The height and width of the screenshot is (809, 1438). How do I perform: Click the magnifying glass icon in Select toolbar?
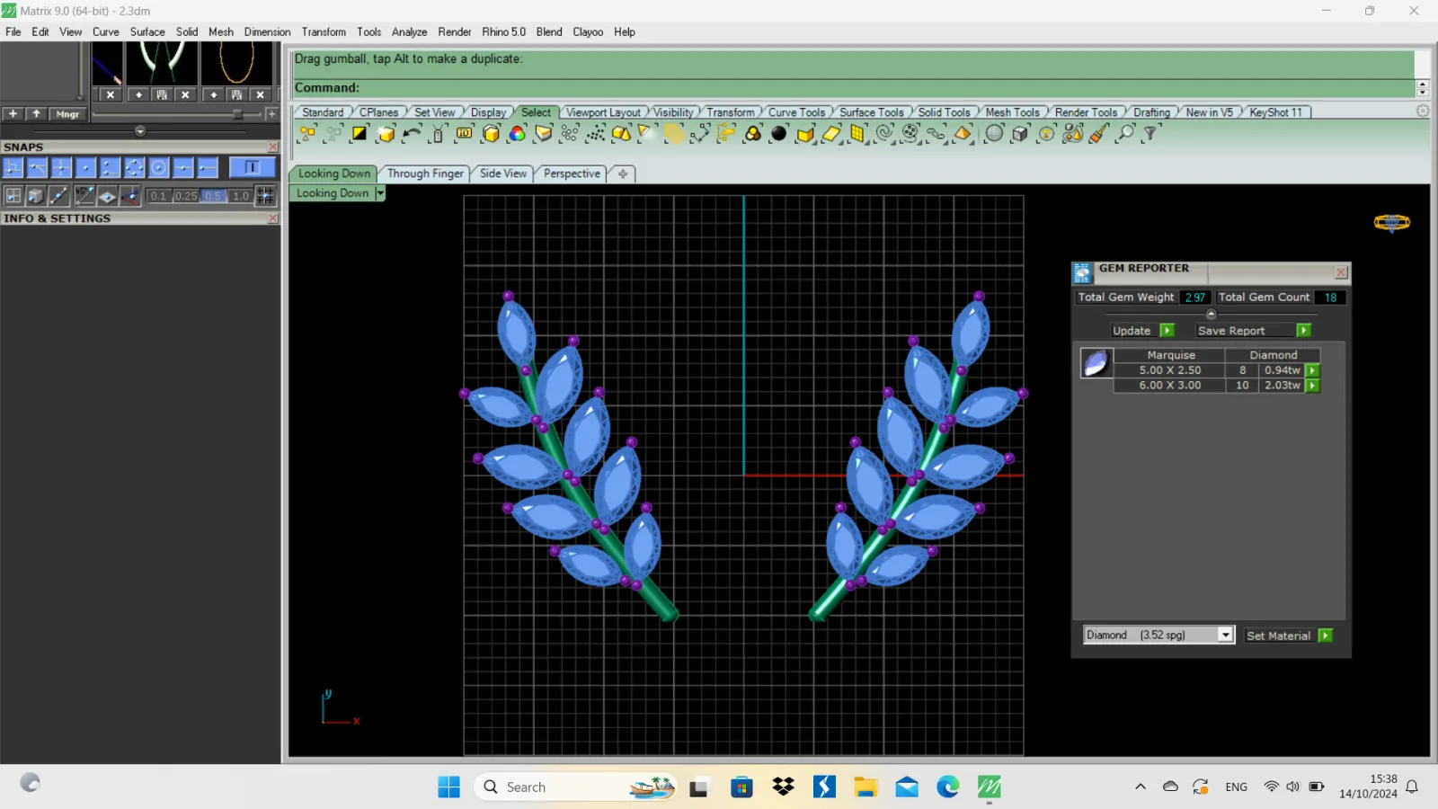(x=1125, y=134)
